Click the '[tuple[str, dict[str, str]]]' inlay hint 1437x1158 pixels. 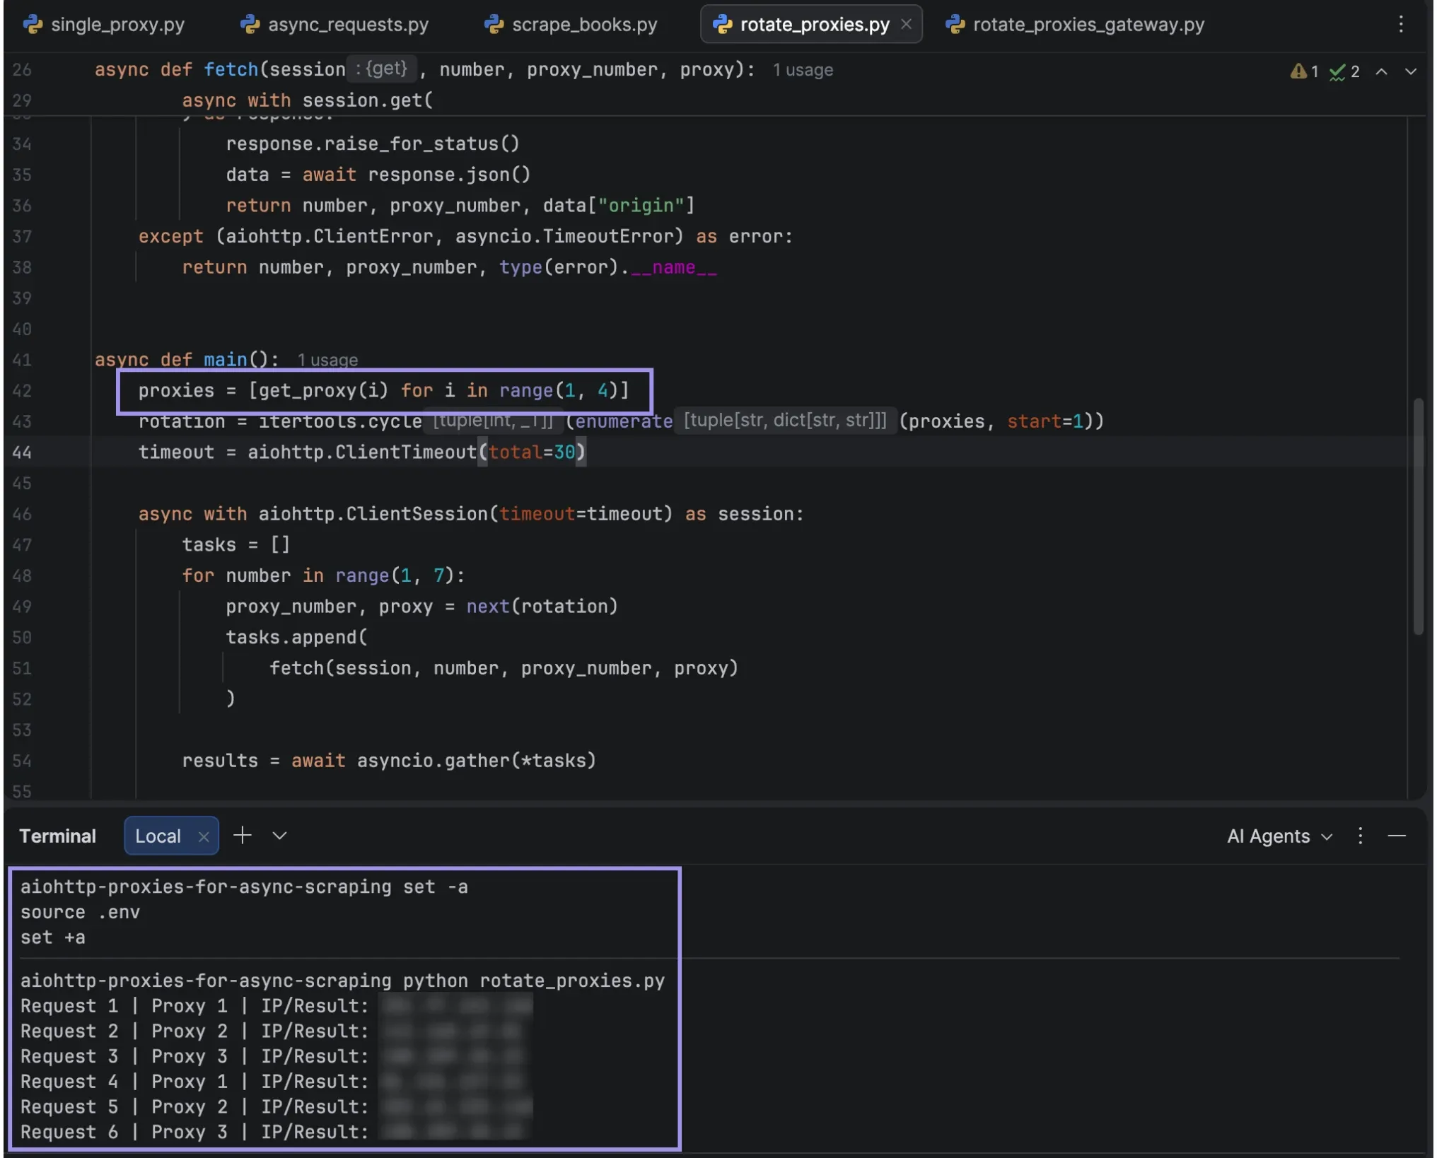(x=785, y=421)
